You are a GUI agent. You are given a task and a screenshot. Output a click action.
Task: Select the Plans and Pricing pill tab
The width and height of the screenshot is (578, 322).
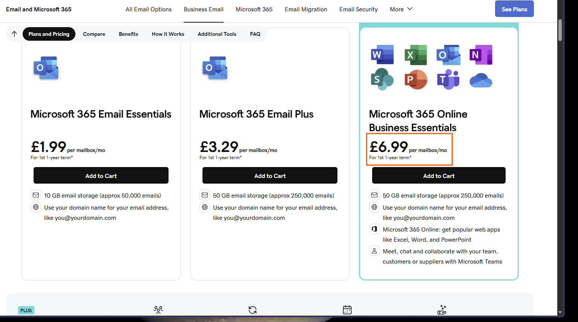tap(49, 34)
